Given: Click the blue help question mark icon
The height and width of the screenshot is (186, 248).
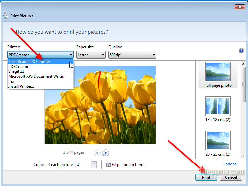Looking at the screenshot, I should 241,51.
